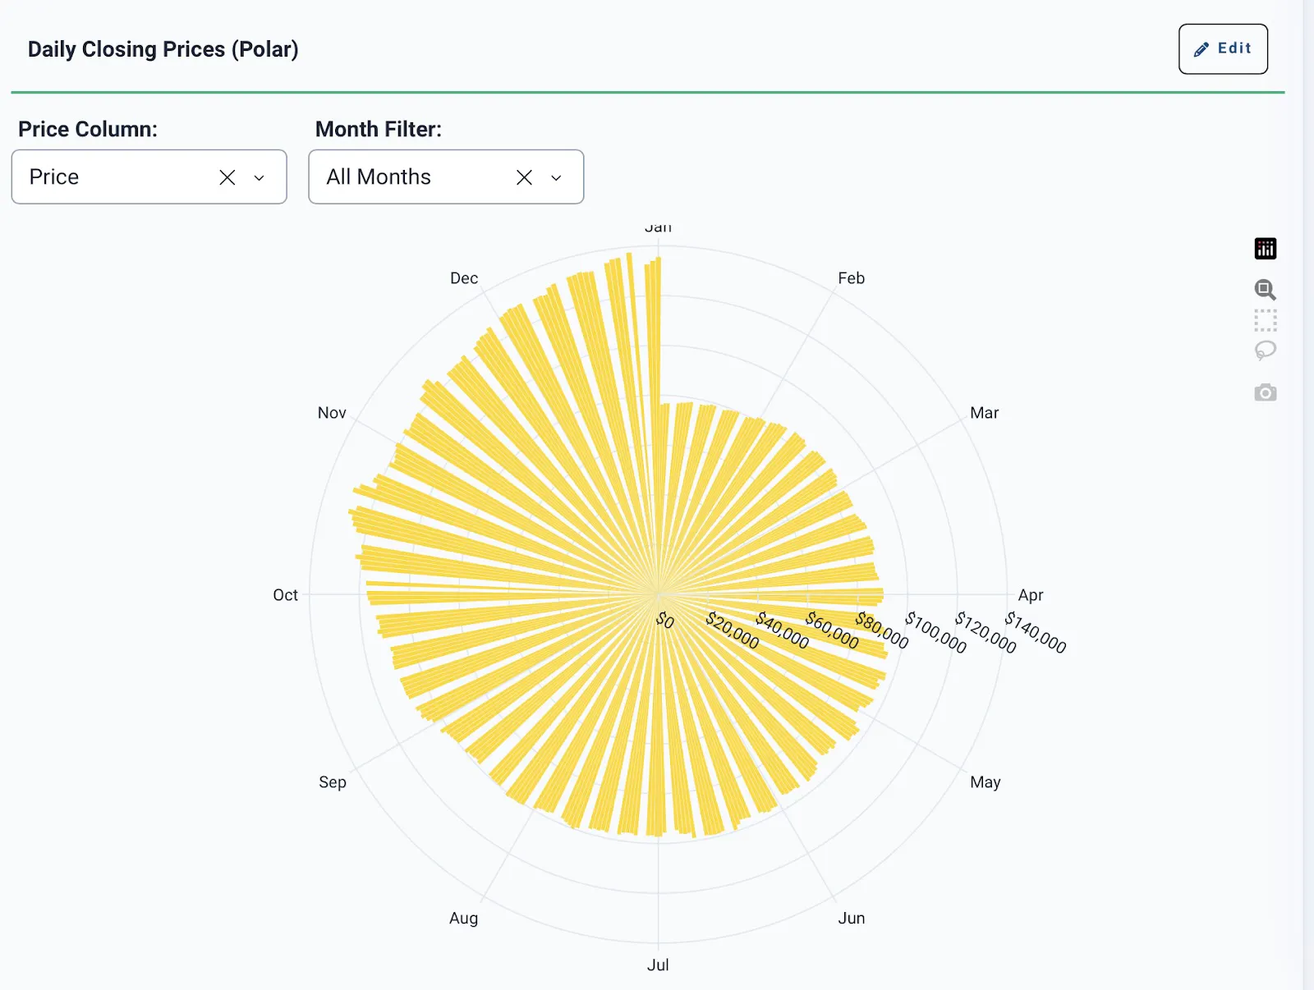Click the pencil icon inside the Edit button
The width and height of the screenshot is (1314, 990).
[1201, 48]
